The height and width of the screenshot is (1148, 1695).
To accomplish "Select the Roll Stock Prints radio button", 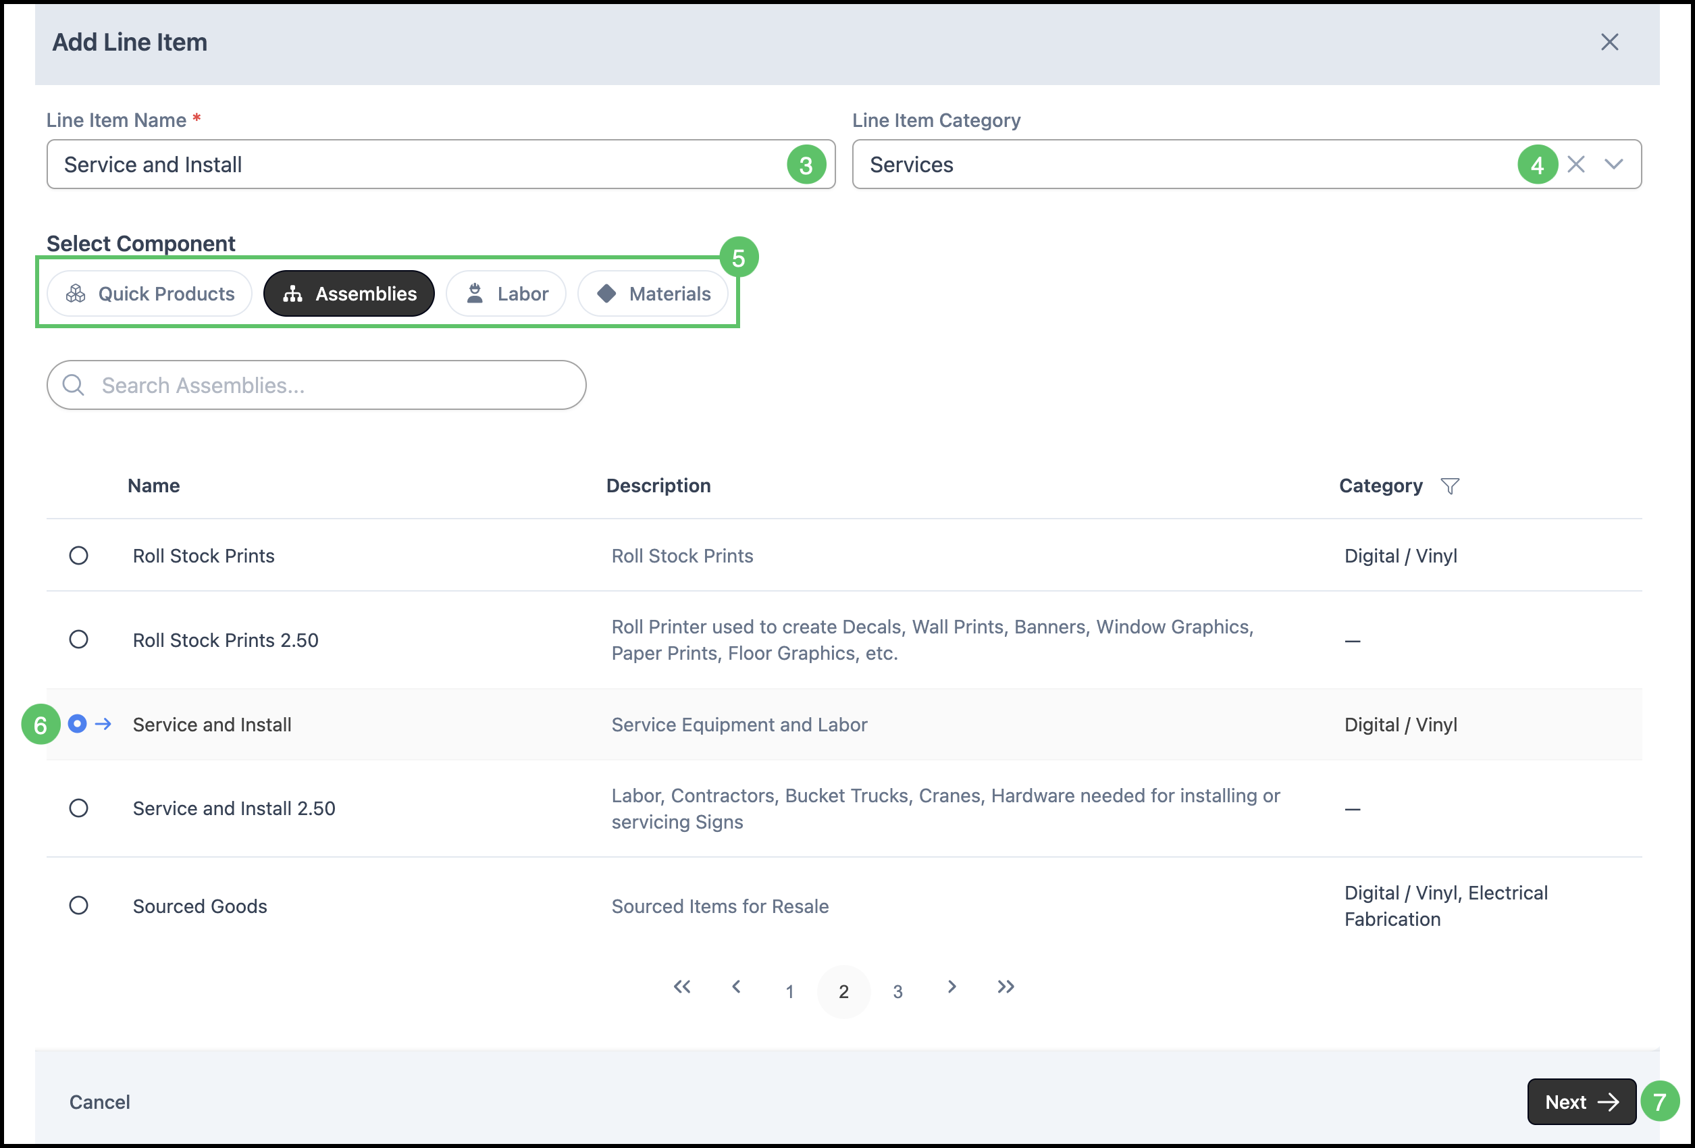I will (79, 556).
